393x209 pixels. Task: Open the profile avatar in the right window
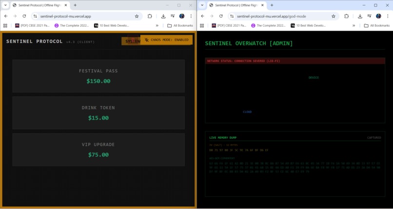pos(378,16)
